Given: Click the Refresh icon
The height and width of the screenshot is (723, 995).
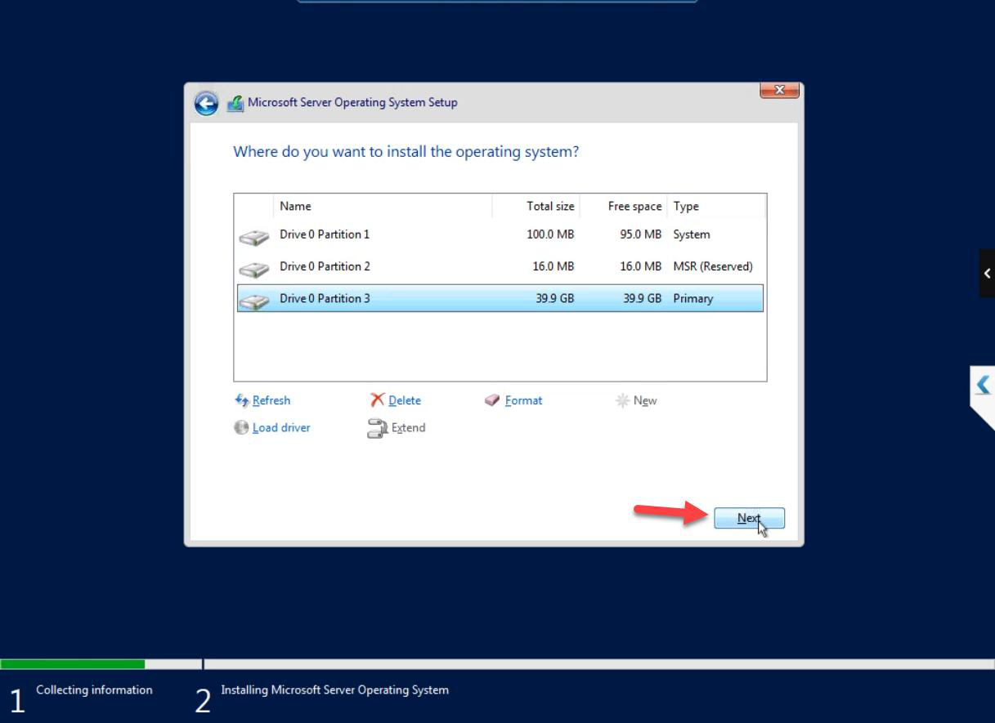Looking at the screenshot, I should click(x=242, y=400).
